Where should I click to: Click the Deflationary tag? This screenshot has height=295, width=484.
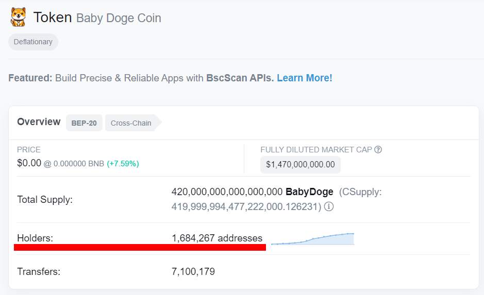[x=33, y=42]
